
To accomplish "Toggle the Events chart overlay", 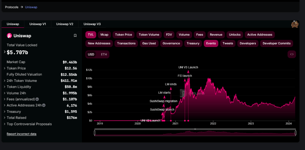I will point(211,43).
